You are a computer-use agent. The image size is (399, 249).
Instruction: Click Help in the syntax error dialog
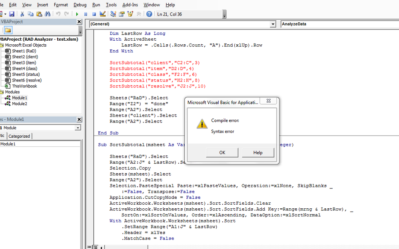(x=258, y=152)
